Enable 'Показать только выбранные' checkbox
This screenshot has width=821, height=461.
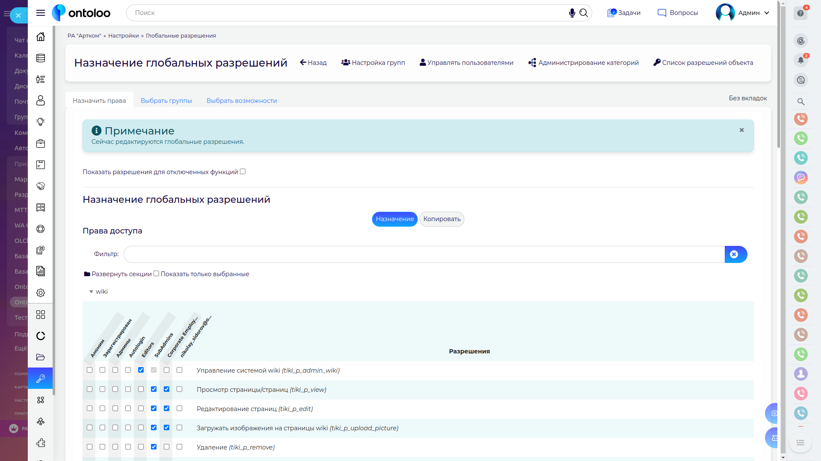pos(156,274)
